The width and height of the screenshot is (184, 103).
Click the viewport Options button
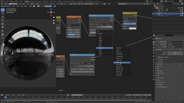pos(52,4)
